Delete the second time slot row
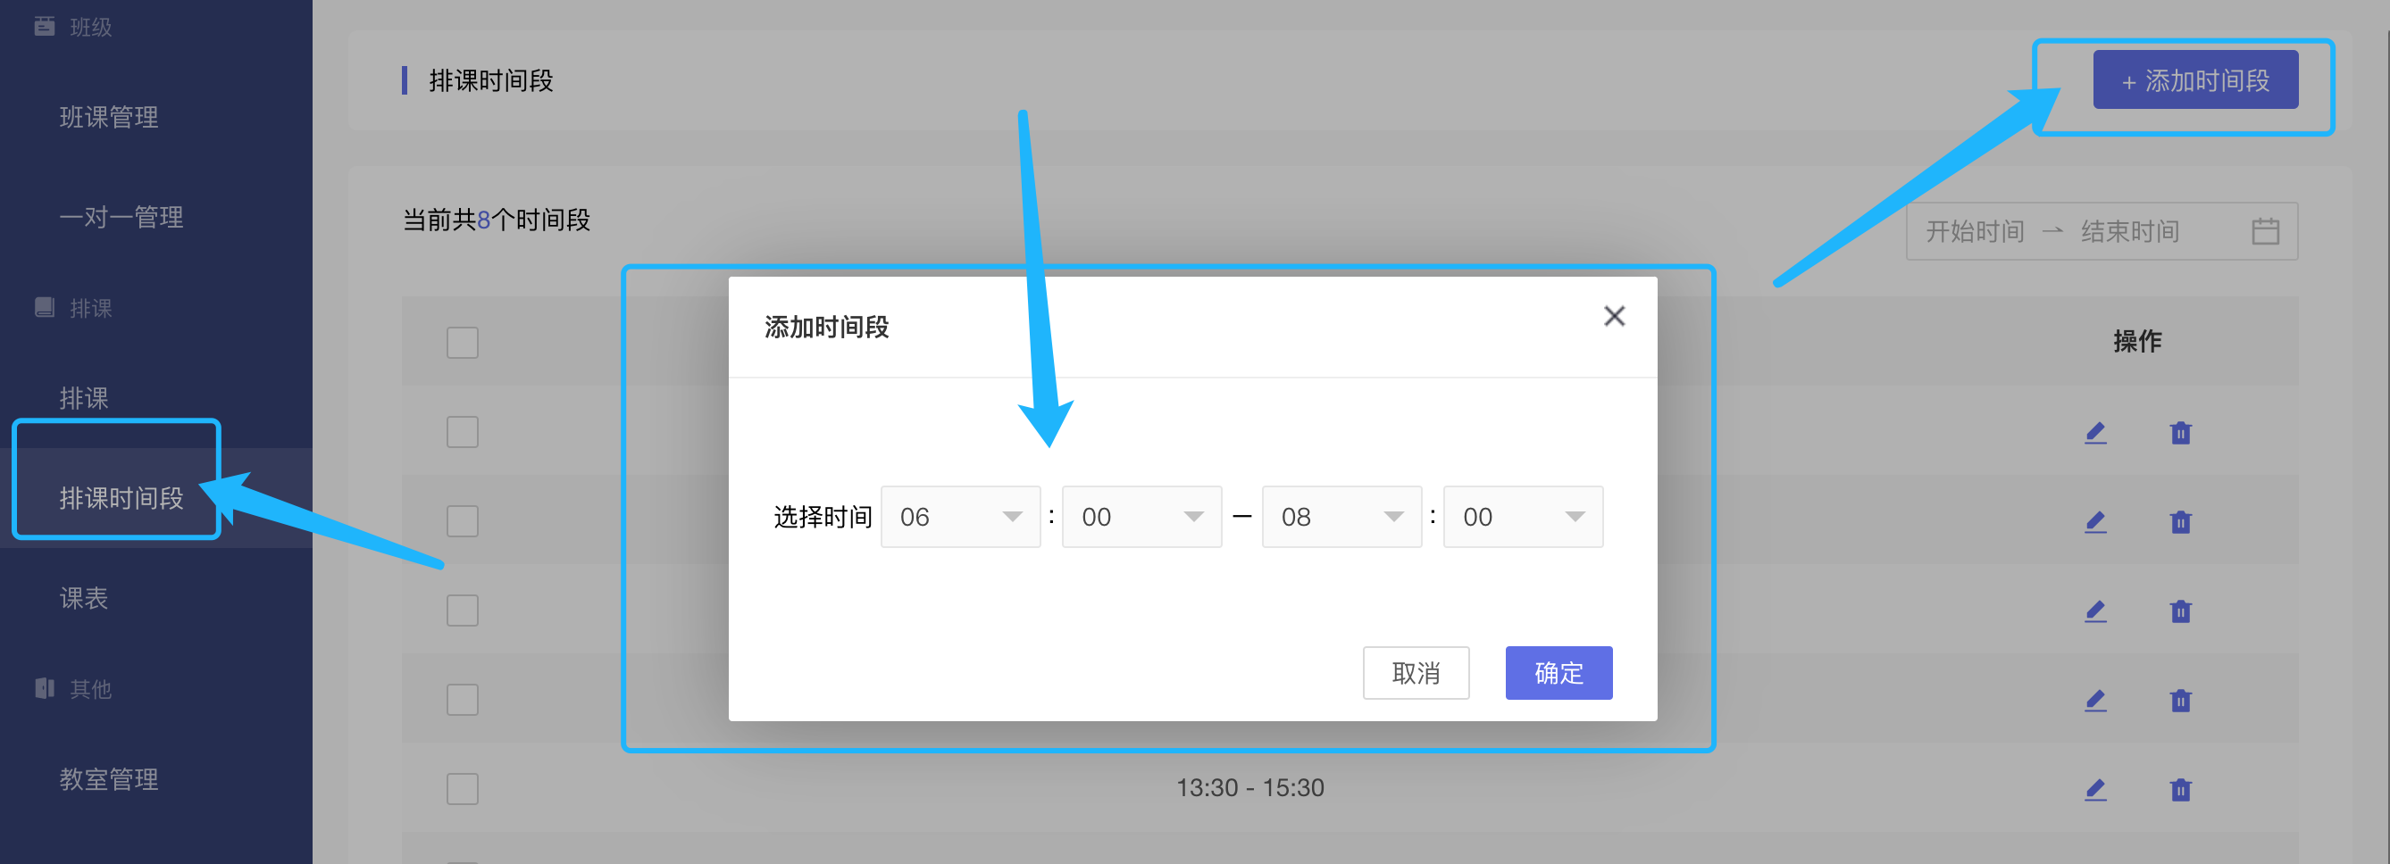Screen dimensions: 2390x864 tap(2180, 522)
